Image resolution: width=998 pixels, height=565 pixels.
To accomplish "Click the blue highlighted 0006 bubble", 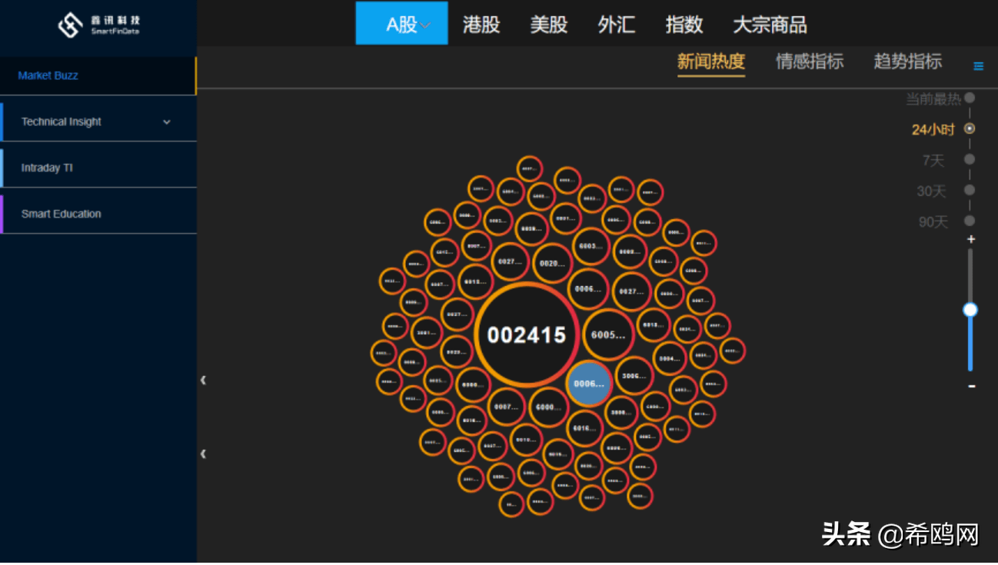I will pyautogui.click(x=590, y=382).
